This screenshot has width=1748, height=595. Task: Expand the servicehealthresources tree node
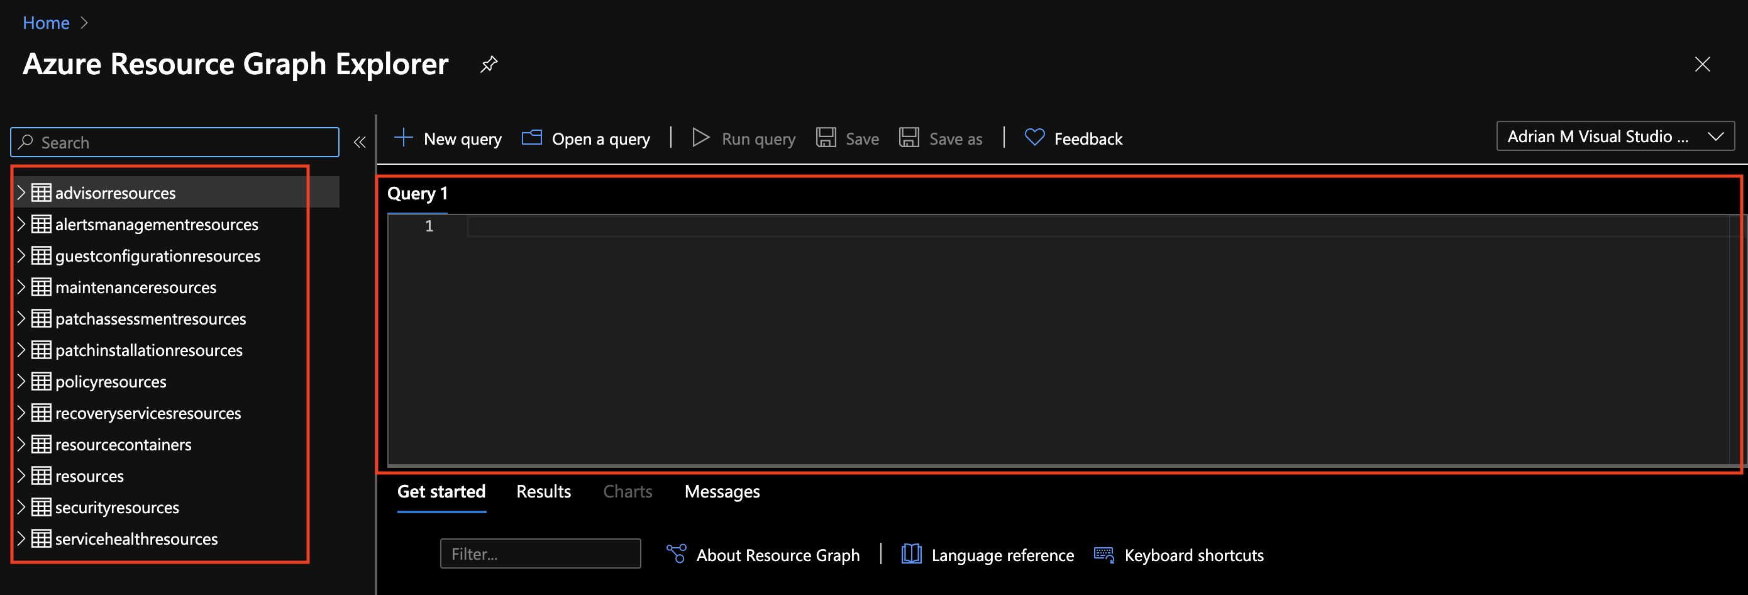point(21,538)
